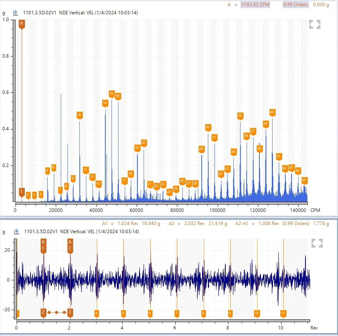Select harmonic marker 5 in spectrum
338x336 pixels.
point(48,171)
